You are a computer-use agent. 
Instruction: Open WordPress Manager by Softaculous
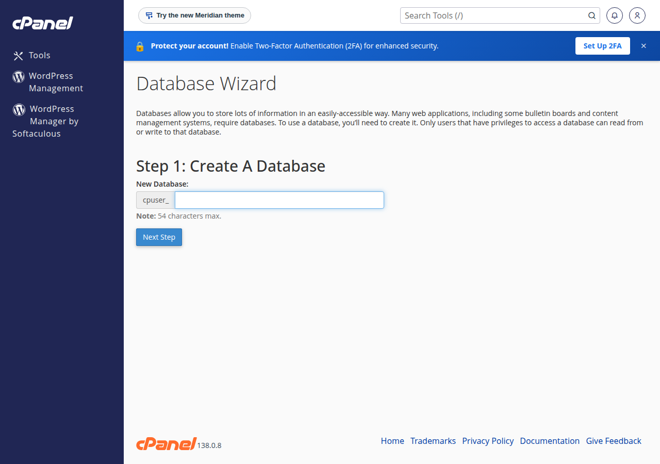tap(45, 121)
